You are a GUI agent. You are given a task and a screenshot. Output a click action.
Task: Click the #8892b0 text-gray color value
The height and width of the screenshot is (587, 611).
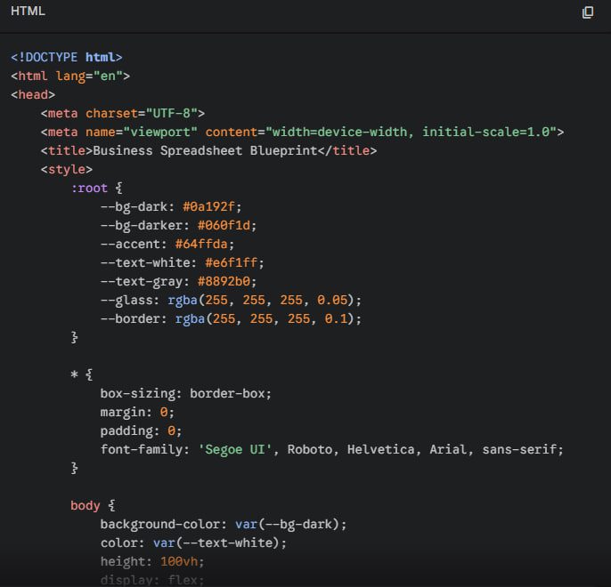(227, 281)
